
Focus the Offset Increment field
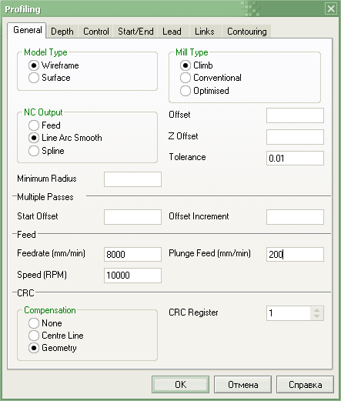click(x=295, y=217)
